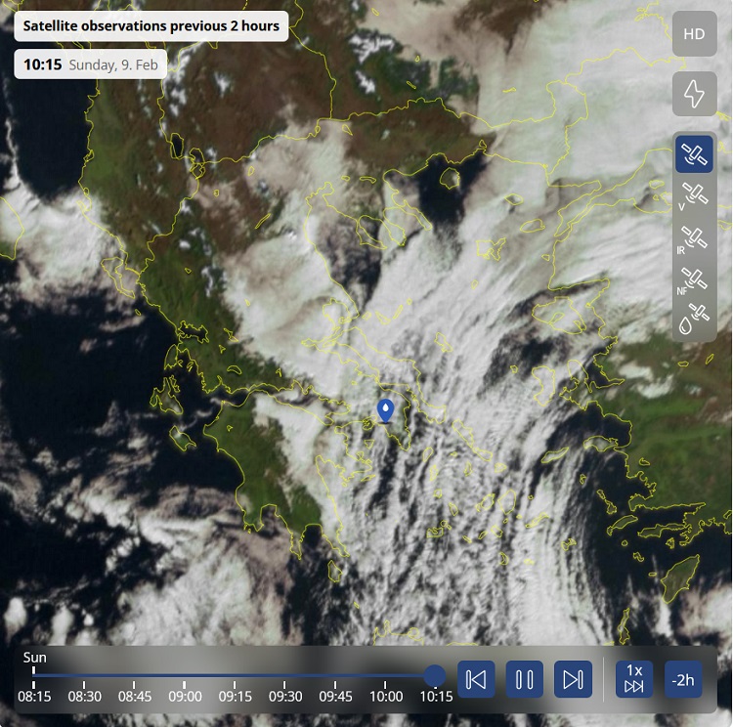Change the 1x playback speed
The image size is (733, 727).
point(634,679)
